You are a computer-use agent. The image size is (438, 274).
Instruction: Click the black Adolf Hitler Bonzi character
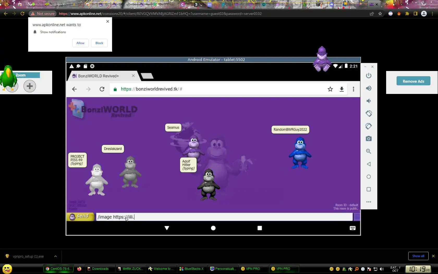coord(209,185)
